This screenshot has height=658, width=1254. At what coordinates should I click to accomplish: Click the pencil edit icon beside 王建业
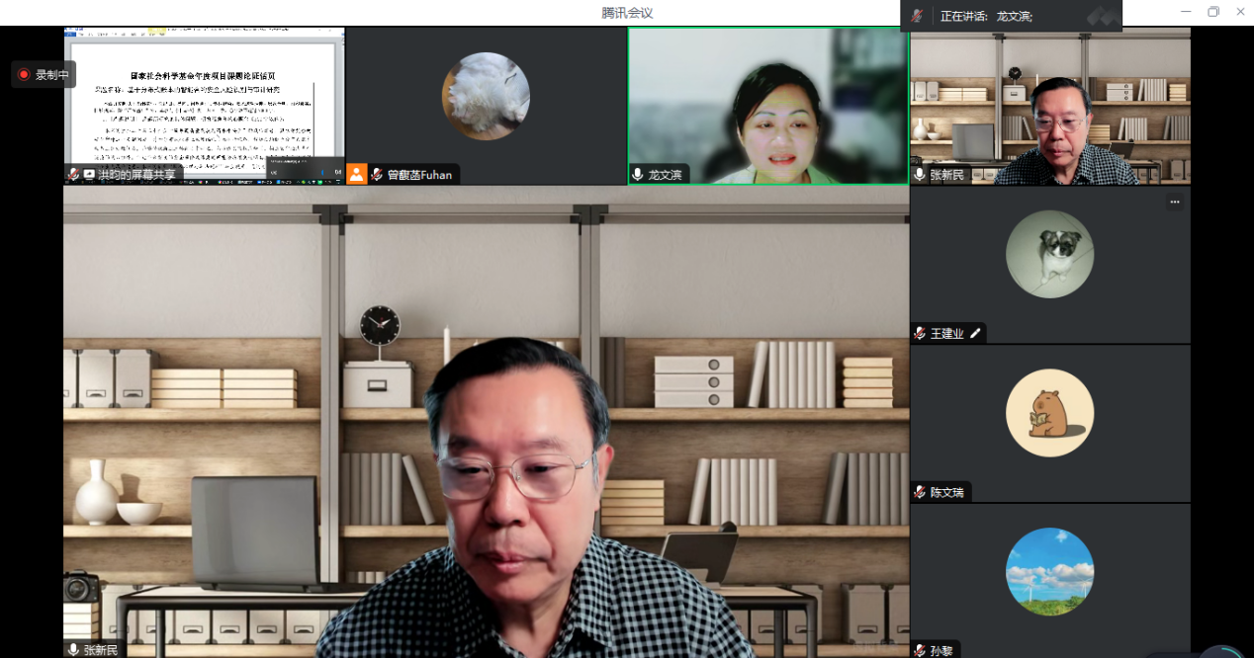[975, 333]
